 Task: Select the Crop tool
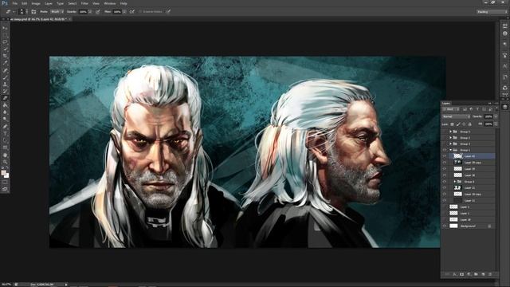click(x=5, y=56)
